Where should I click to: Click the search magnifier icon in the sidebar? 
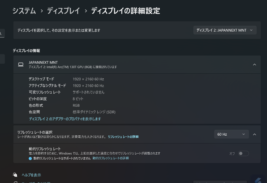pos(1,33)
